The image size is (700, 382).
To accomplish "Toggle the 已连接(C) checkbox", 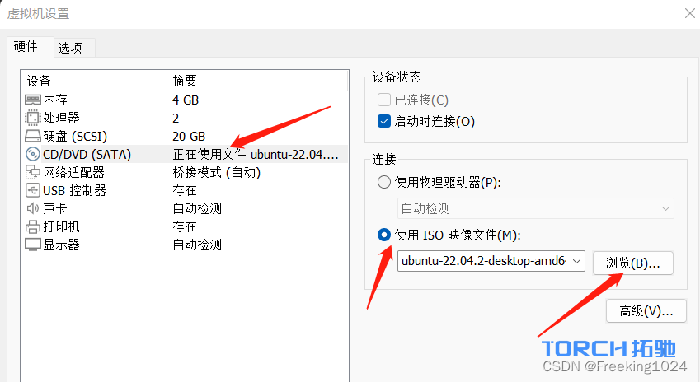I will 383,100.
